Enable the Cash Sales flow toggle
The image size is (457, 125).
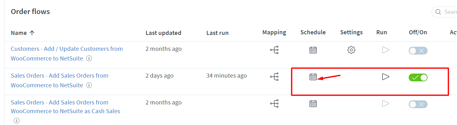click(418, 104)
